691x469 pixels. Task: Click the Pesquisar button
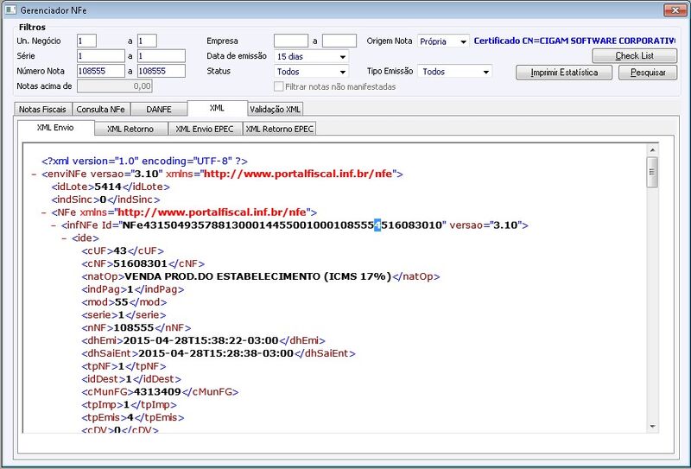(648, 73)
